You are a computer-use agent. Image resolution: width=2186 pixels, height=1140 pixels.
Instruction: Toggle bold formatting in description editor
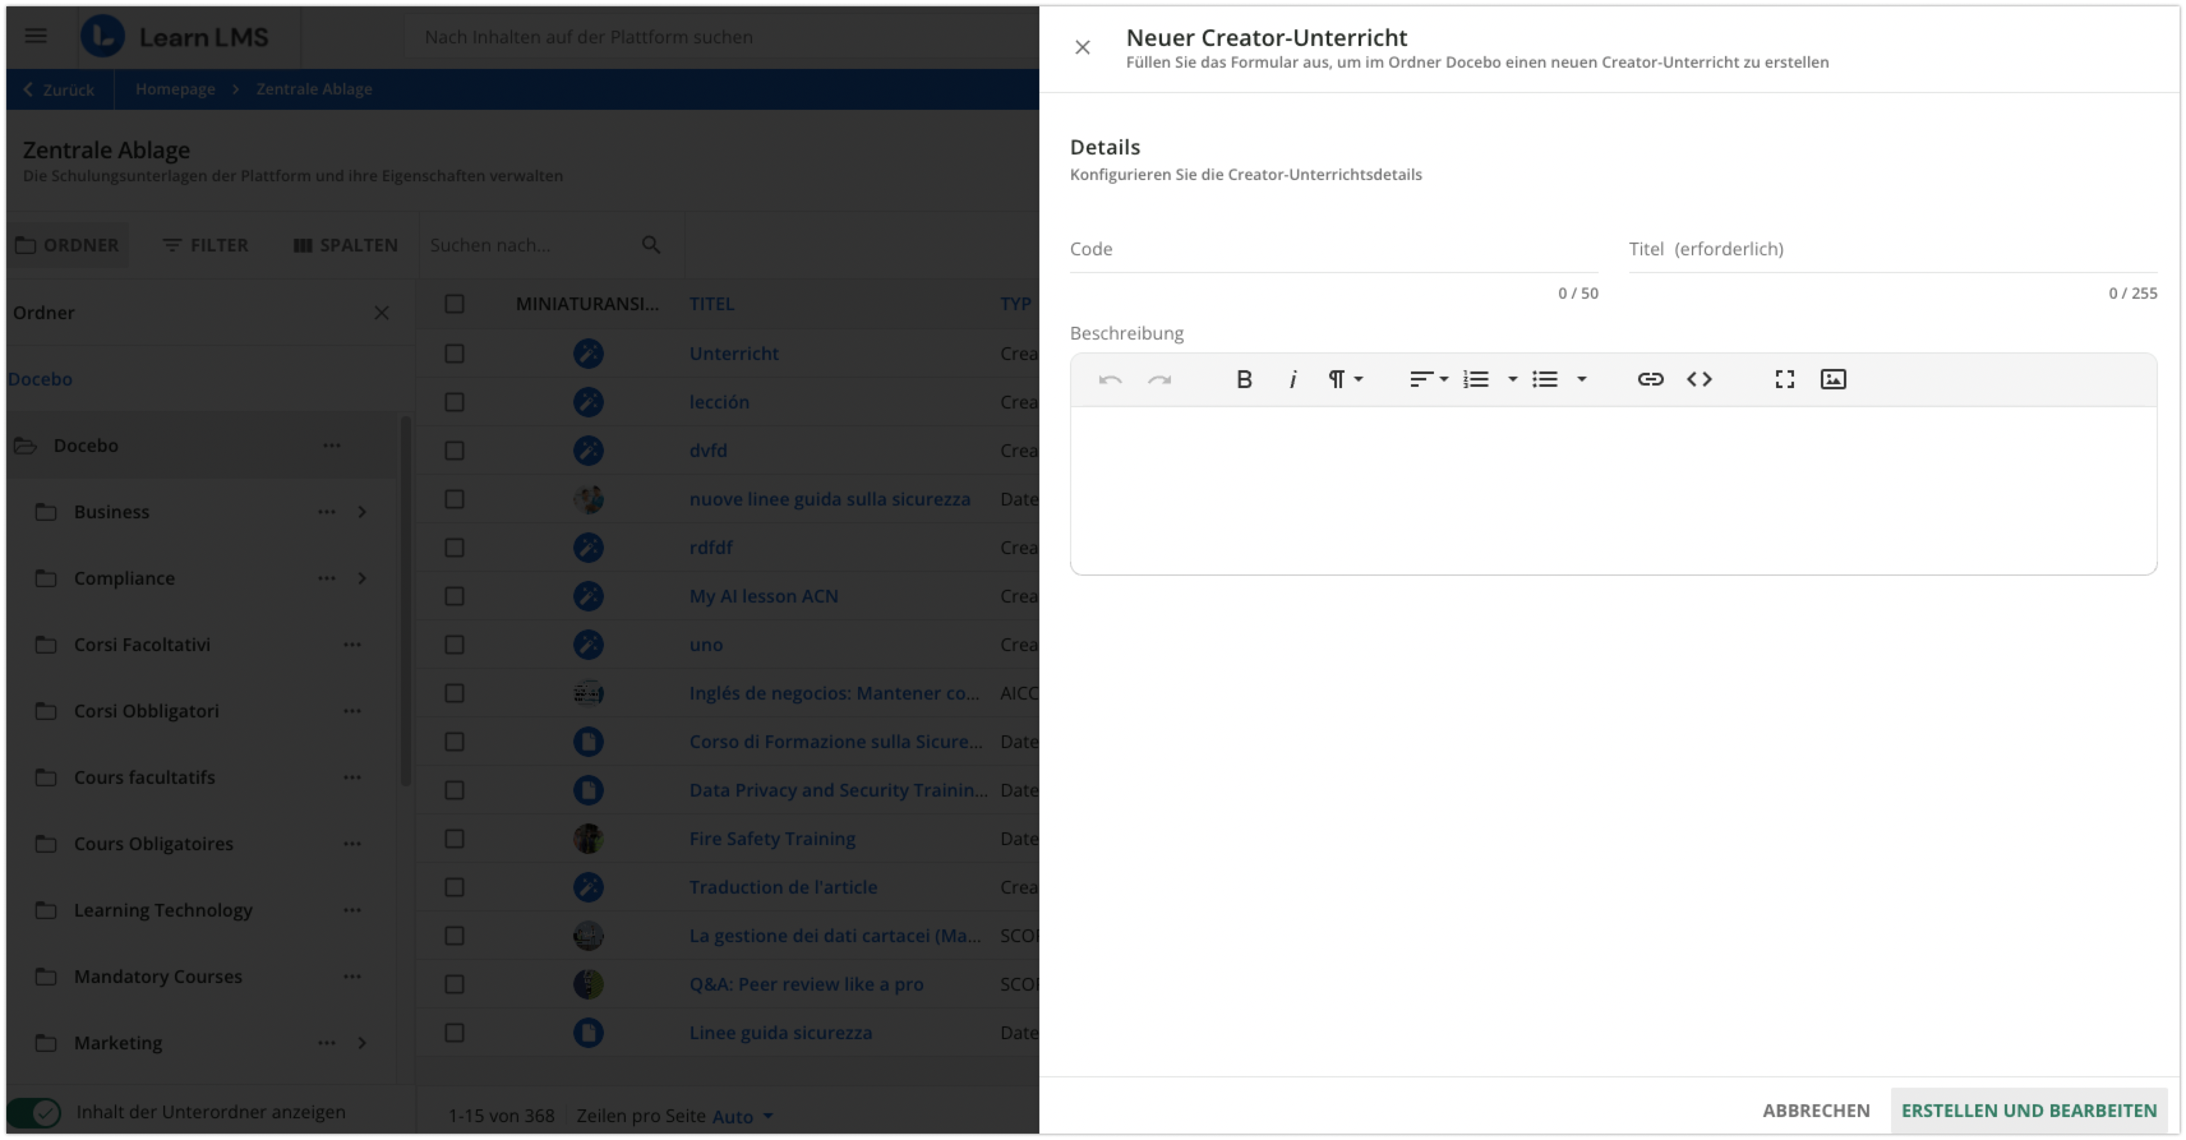pyautogui.click(x=1244, y=379)
